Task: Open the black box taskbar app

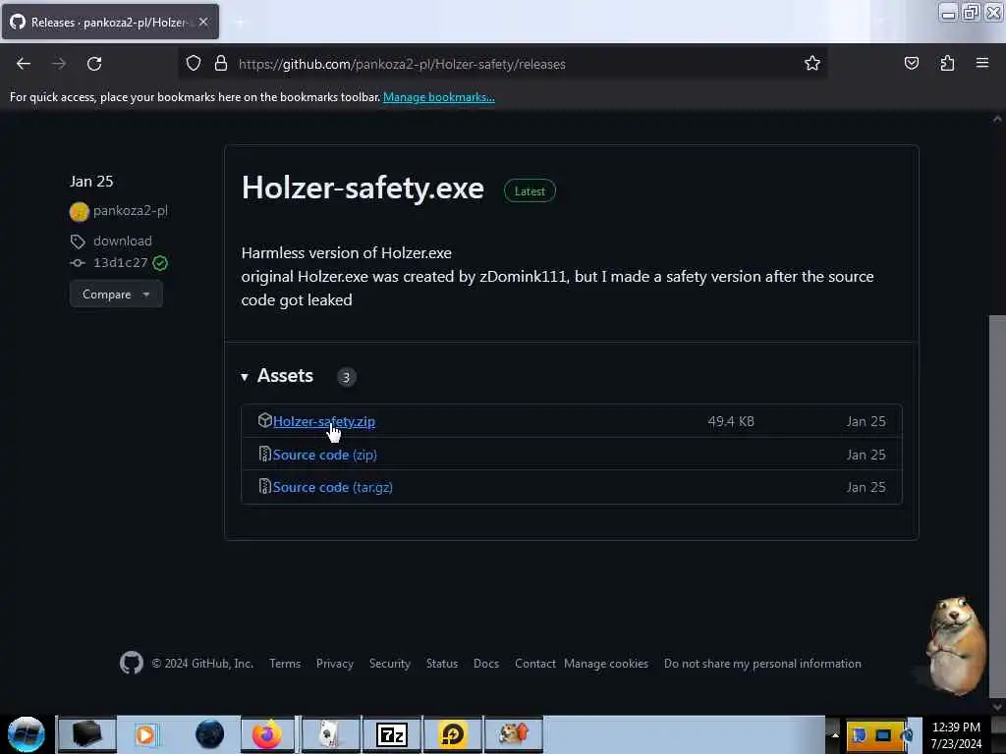Action: tap(87, 734)
